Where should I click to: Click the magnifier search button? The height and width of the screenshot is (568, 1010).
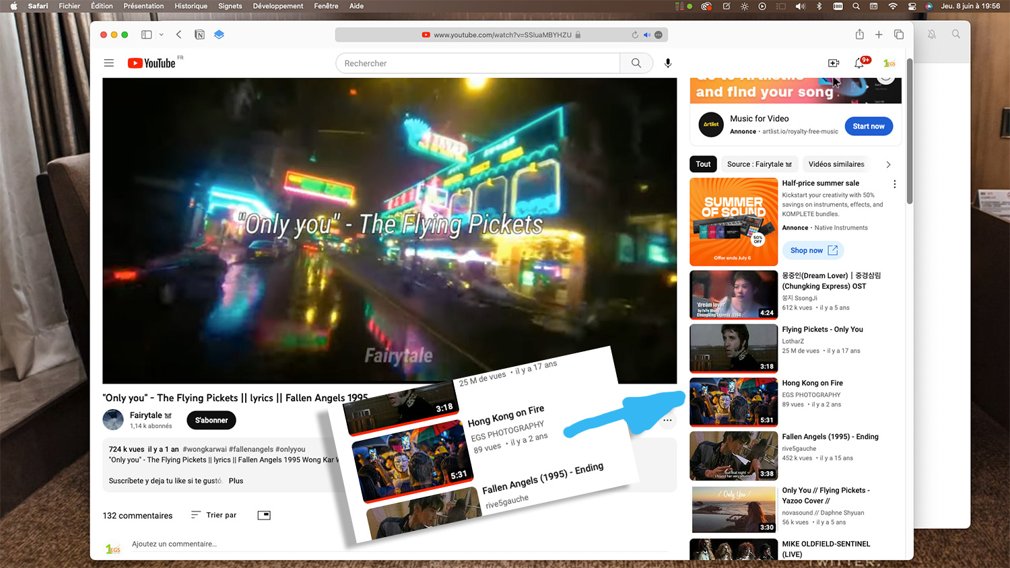pos(636,63)
